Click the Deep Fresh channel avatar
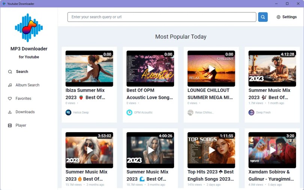This screenshot has height=190, width=304. (x=251, y=112)
